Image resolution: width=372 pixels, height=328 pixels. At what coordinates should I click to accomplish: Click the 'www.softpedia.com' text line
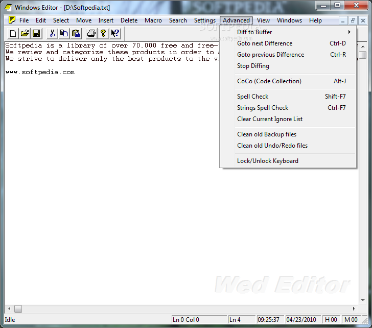[x=40, y=72]
